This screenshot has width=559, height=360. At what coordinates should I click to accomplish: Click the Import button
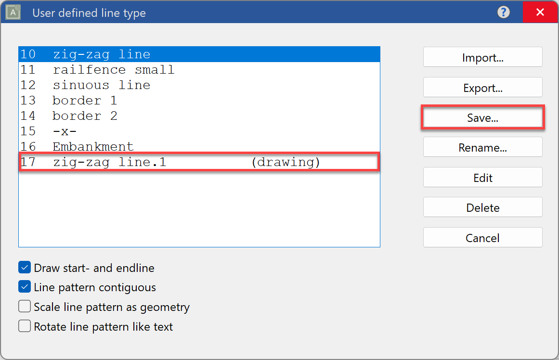(482, 57)
